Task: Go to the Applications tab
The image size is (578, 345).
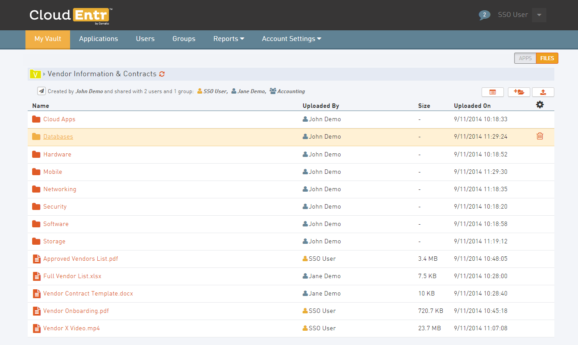Action: pos(98,39)
